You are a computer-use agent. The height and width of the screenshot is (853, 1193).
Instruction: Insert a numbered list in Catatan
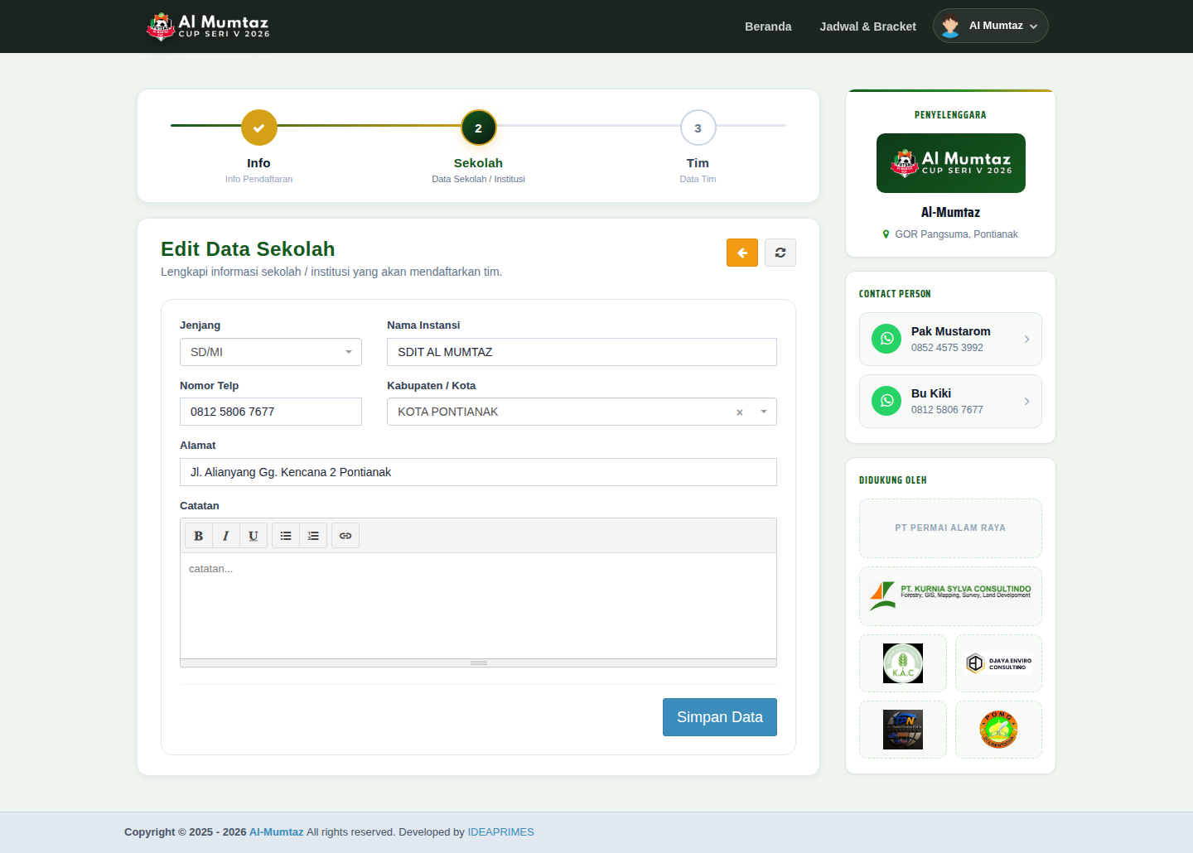(313, 536)
